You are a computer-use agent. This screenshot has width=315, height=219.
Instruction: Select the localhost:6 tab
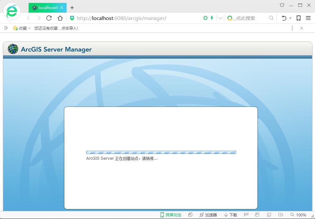[x=48, y=8]
